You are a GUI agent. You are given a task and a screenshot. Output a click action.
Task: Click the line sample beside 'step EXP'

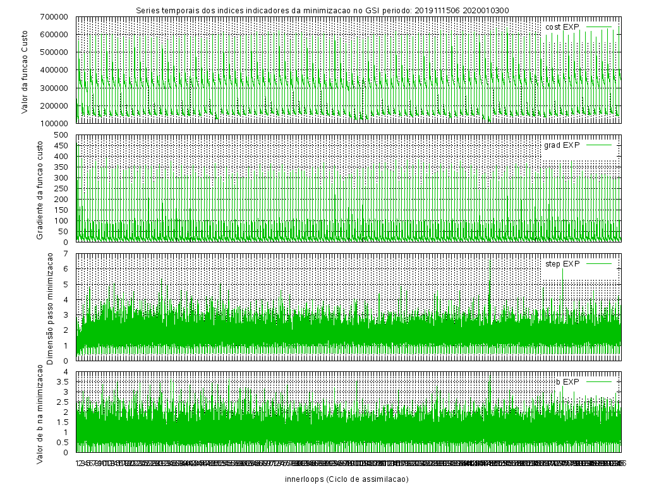[x=600, y=263]
